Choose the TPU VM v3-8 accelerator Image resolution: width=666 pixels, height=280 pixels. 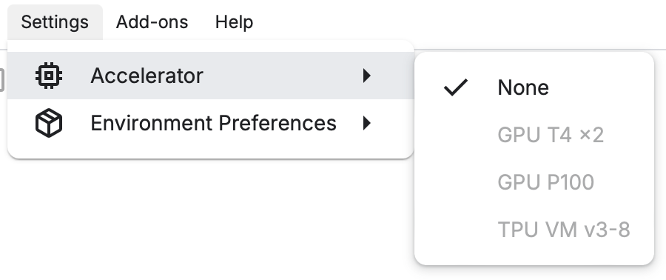[534, 230]
